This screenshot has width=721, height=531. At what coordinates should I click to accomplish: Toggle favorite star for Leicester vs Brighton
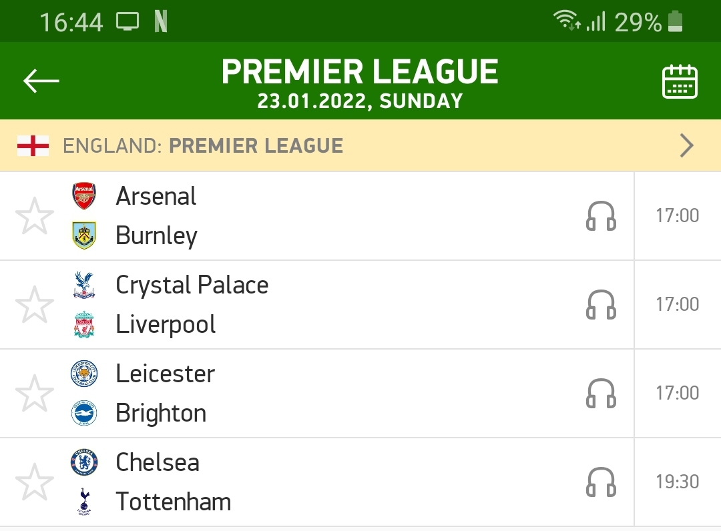(x=35, y=394)
